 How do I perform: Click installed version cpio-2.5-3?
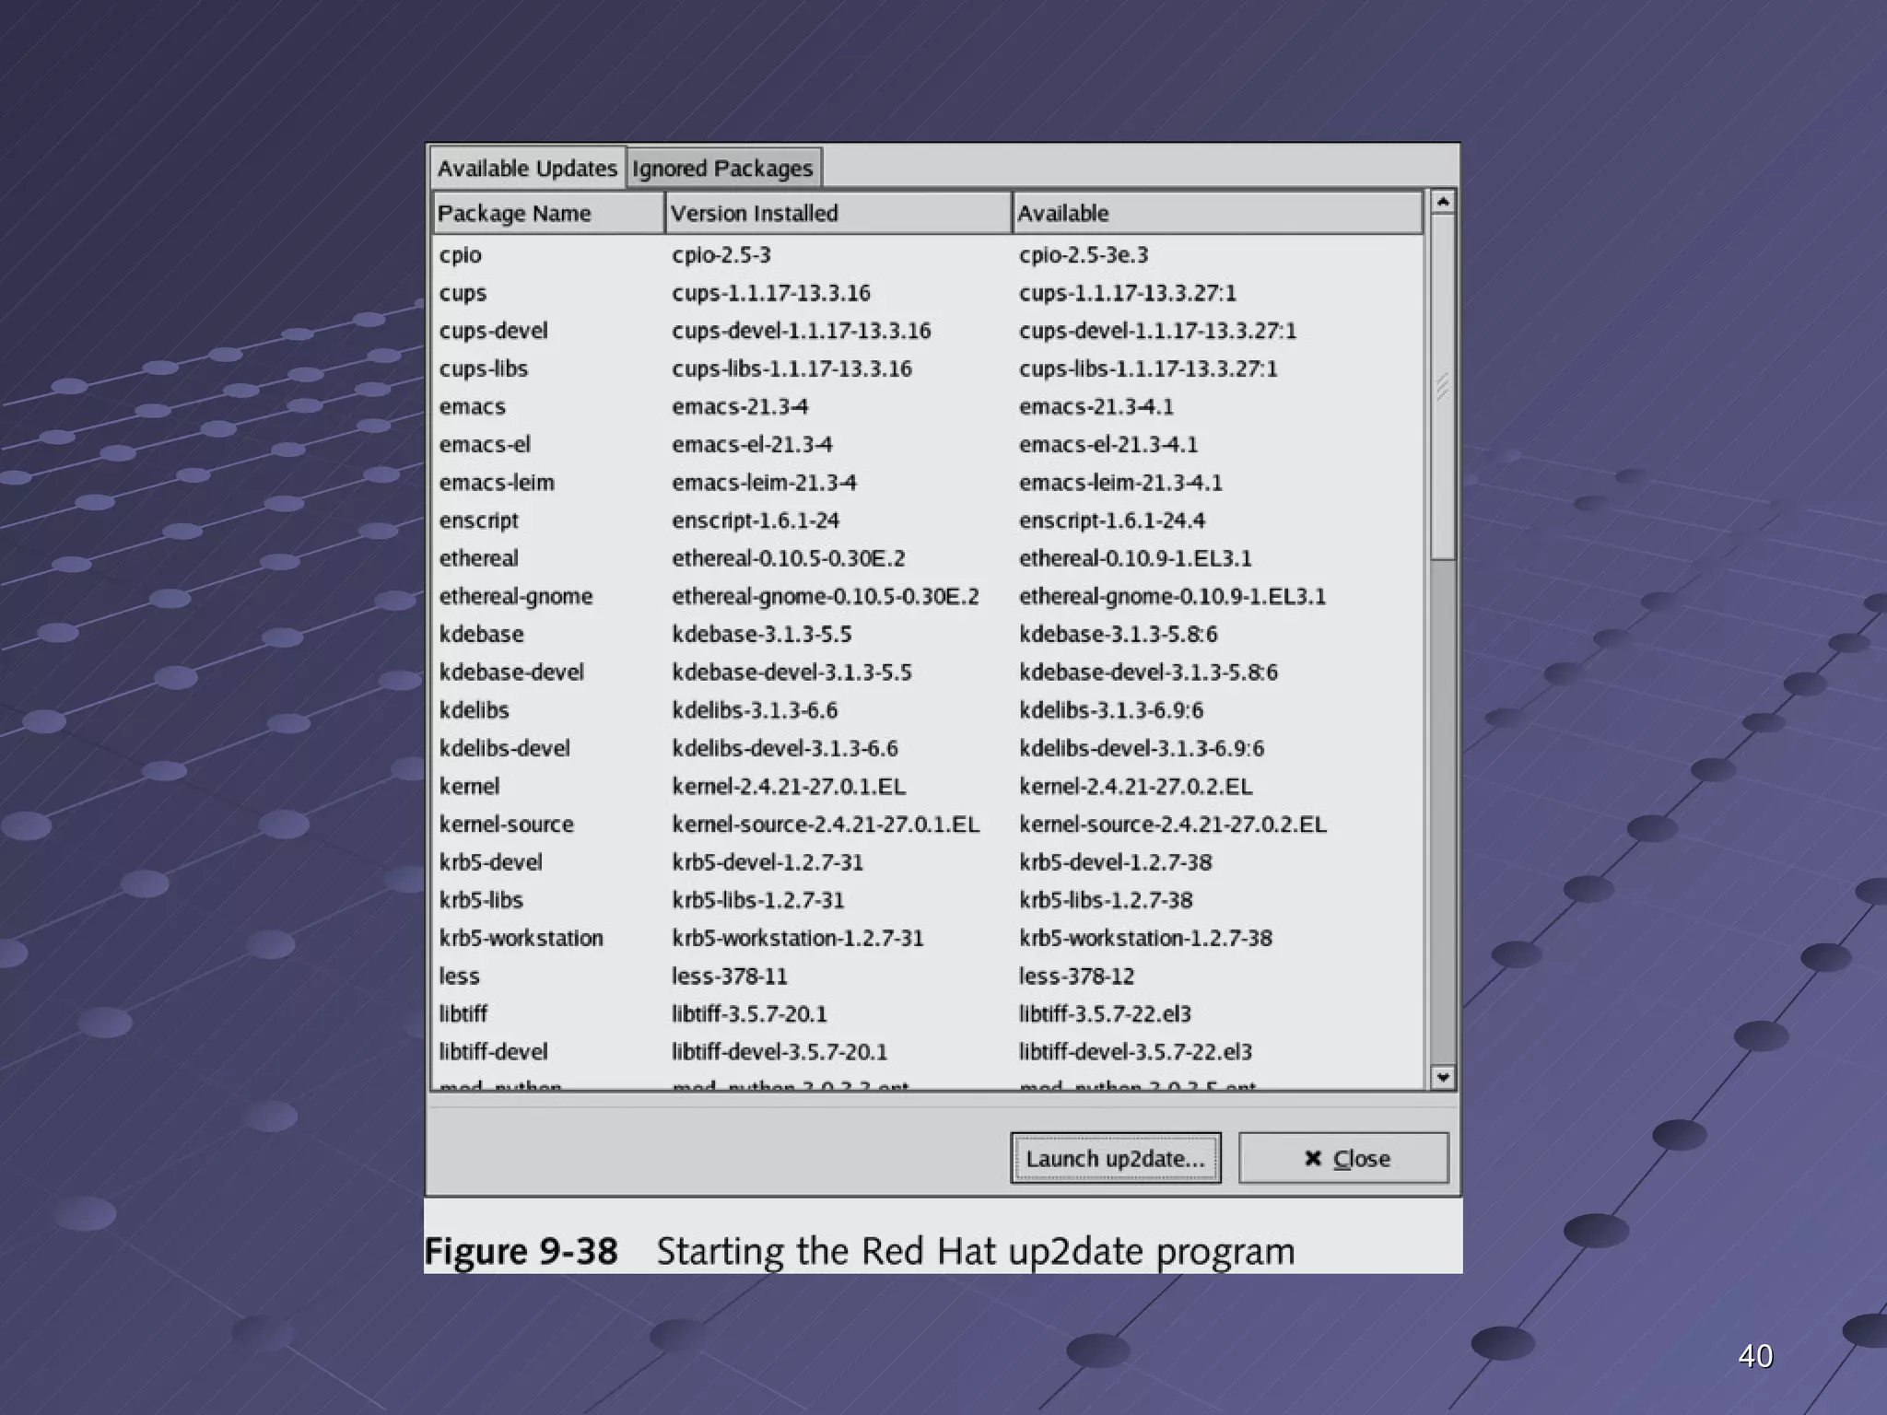721,254
